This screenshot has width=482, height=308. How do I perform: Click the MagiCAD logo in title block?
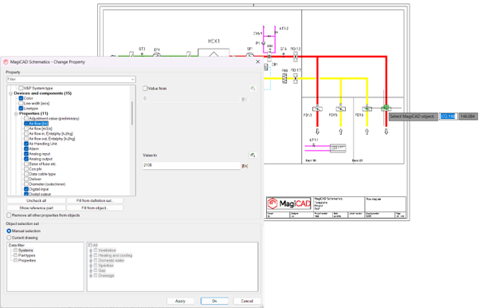[x=289, y=203]
